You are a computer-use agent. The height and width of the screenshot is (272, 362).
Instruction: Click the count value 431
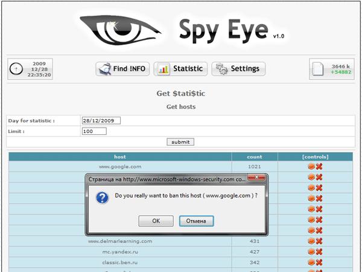coord(255,241)
